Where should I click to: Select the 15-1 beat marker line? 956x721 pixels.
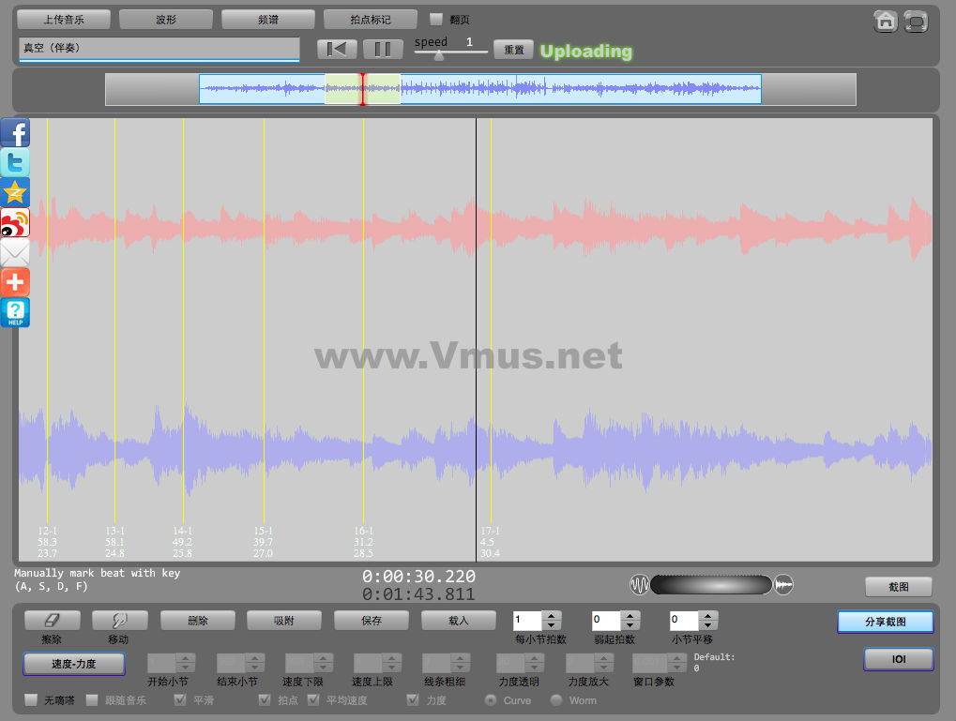tap(264, 320)
